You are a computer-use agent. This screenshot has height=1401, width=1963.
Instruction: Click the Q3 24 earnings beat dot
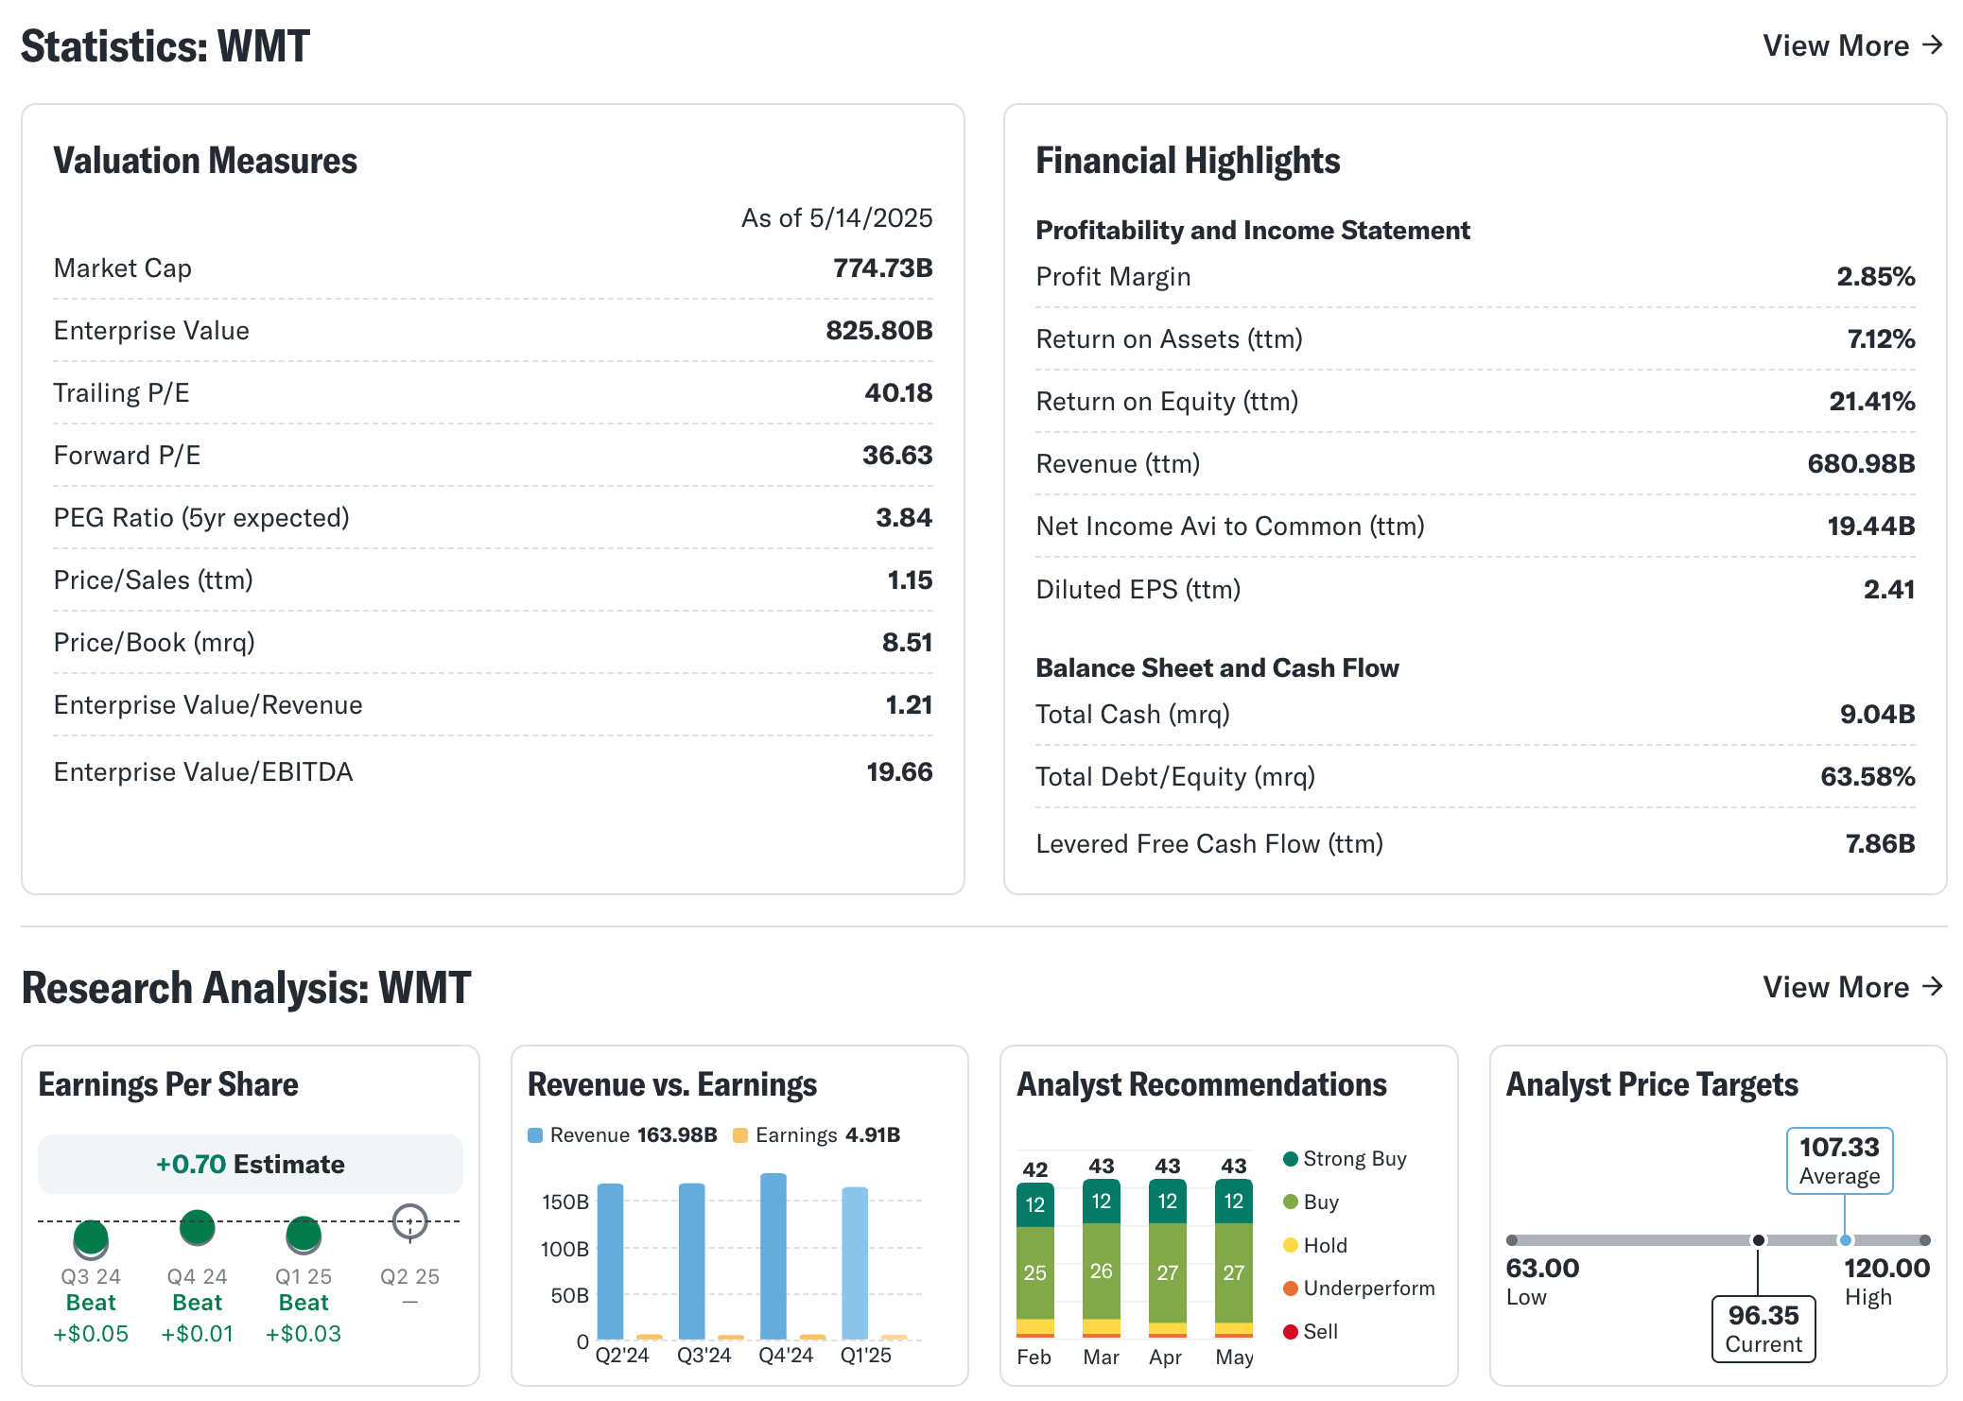91,1237
